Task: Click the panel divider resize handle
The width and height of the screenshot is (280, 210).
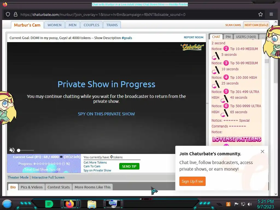Action: click(207, 103)
